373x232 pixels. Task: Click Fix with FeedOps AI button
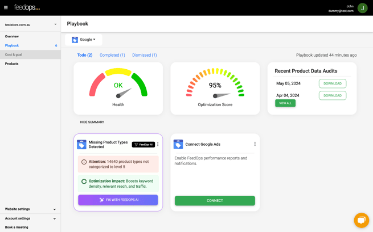(118, 200)
